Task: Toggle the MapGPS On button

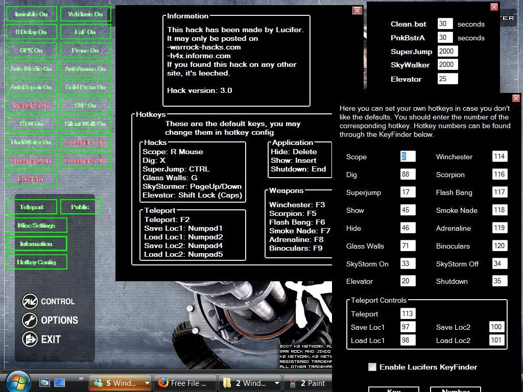Action: click(31, 105)
